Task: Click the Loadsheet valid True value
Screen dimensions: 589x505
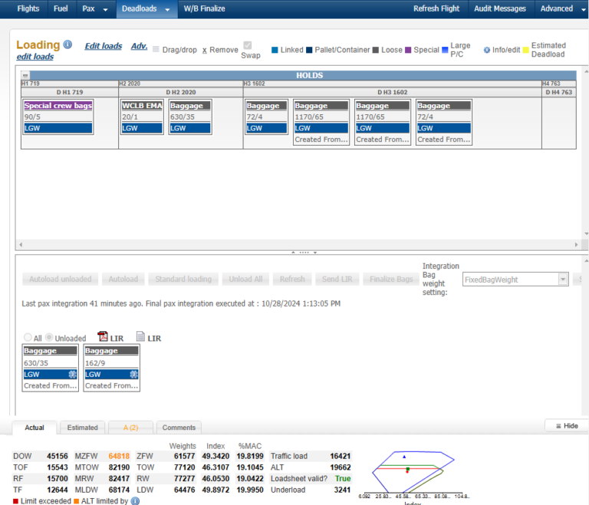Action: tap(343, 479)
